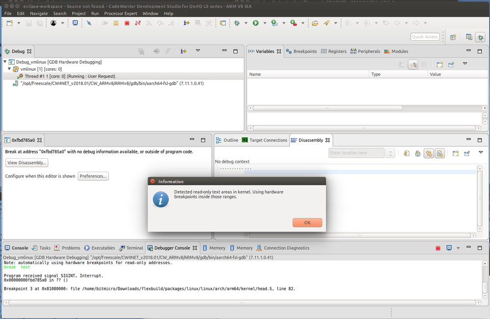Click the Open folder toolbar icon
The image size is (490, 319).
point(315,23)
